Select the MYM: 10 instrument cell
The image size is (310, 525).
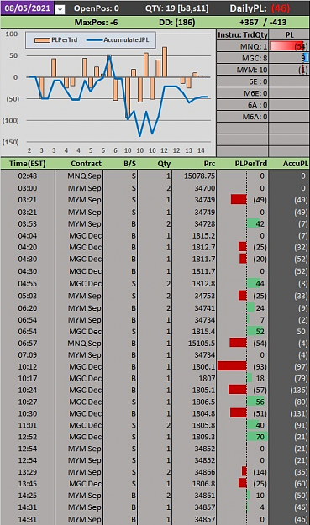[x=243, y=70]
